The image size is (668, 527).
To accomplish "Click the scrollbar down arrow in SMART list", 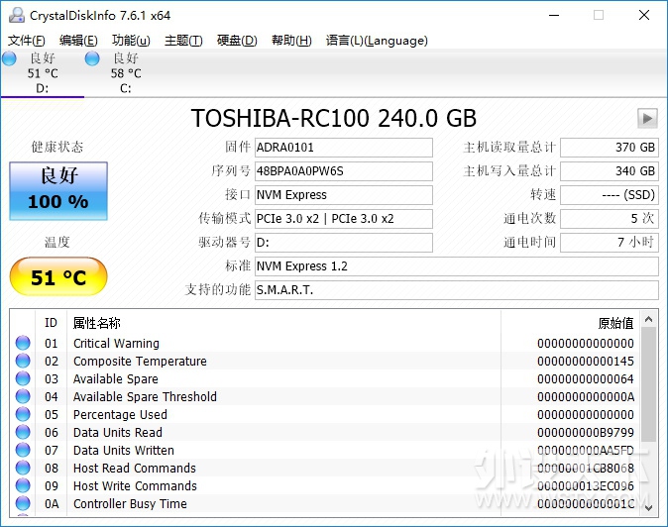I will coord(649,507).
